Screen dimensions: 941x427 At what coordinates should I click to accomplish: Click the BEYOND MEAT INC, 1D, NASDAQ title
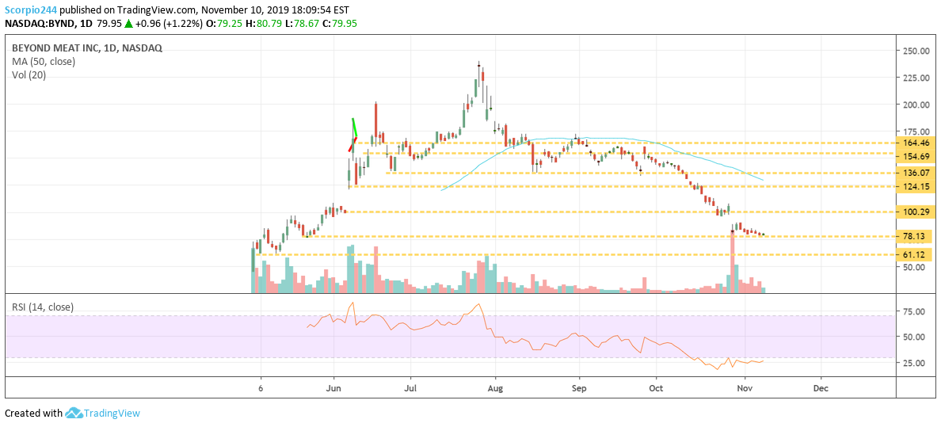(x=87, y=48)
